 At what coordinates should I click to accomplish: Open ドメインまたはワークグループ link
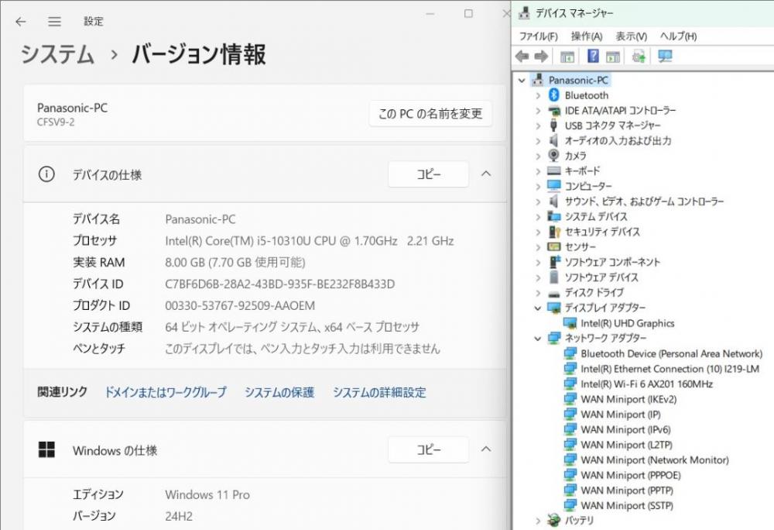[x=166, y=392]
